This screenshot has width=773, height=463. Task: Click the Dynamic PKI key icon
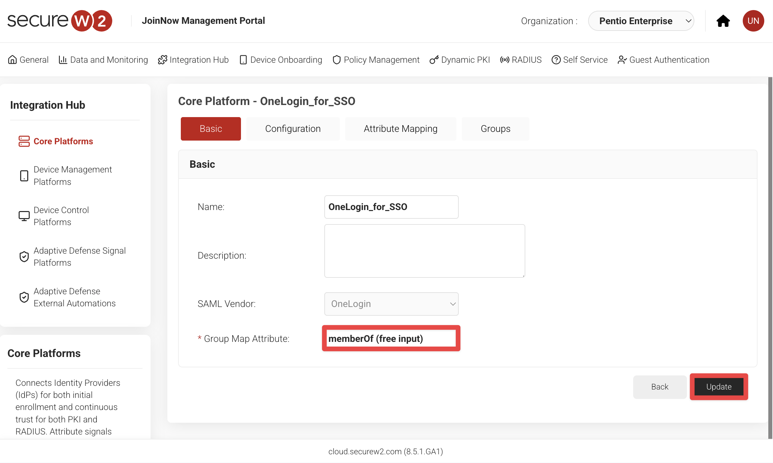[x=434, y=60]
